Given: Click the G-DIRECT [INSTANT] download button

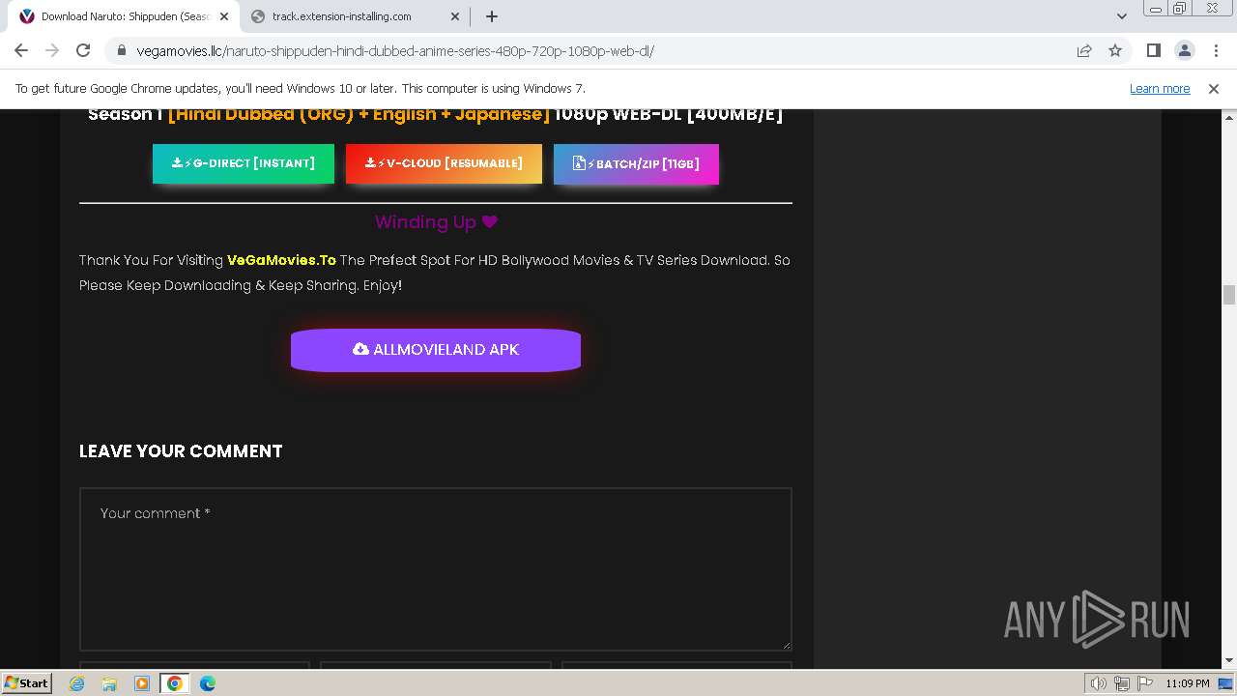Looking at the screenshot, I should 244,163.
